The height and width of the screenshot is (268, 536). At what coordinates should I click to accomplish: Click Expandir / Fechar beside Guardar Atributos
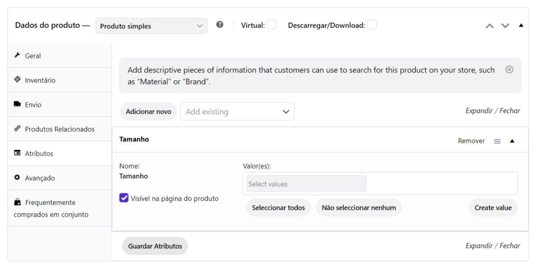[x=493, y=246]
